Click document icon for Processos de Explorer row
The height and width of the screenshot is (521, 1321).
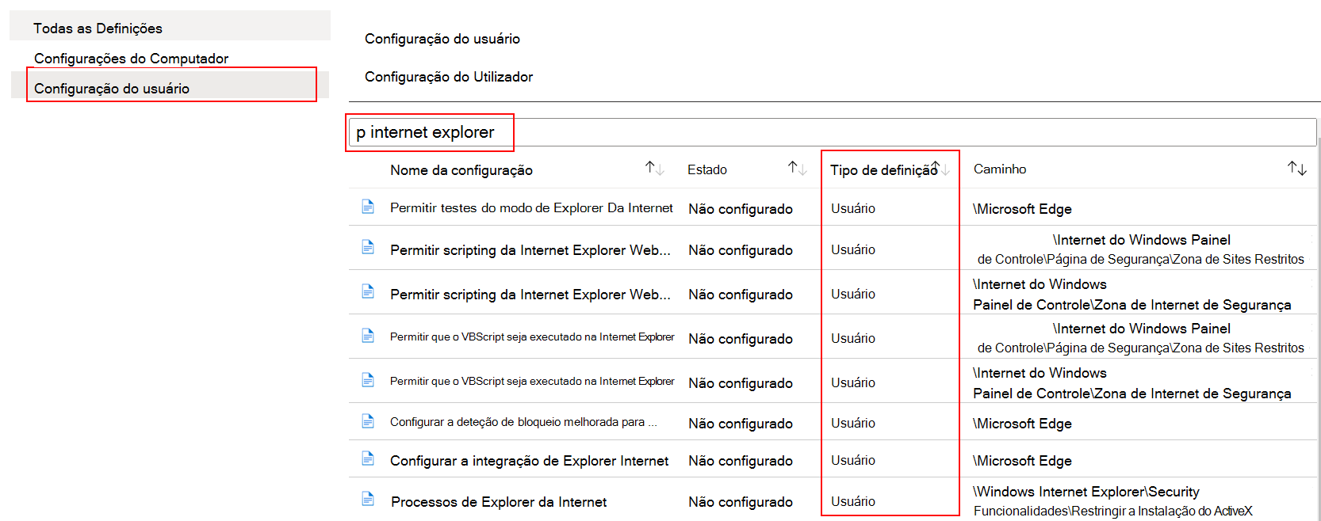pos(368,499)
